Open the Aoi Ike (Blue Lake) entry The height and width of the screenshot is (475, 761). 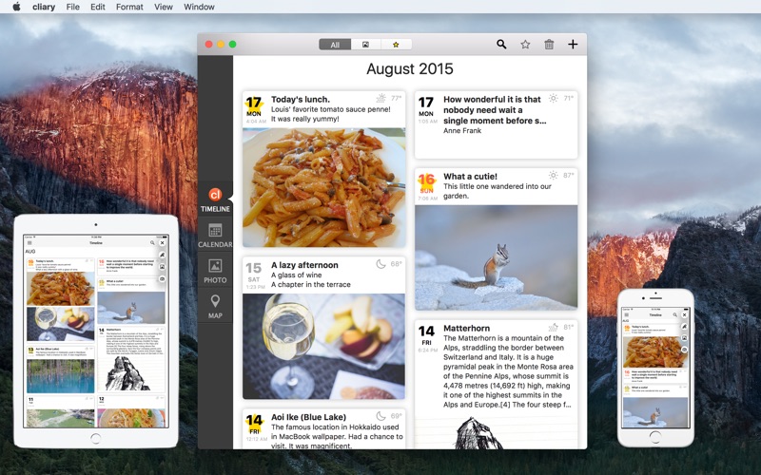click(x=323, y=429)
